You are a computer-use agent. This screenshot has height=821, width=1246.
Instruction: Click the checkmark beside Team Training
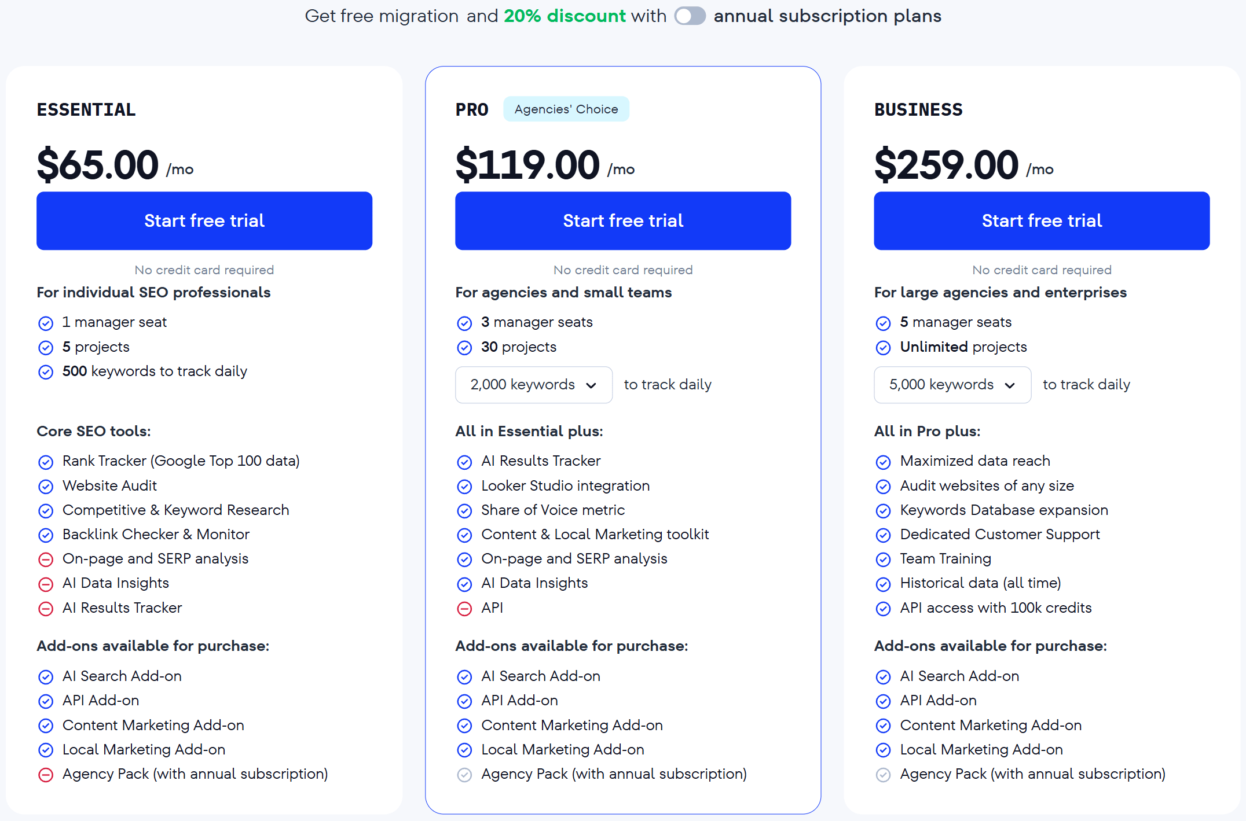[x=884, y=559]
